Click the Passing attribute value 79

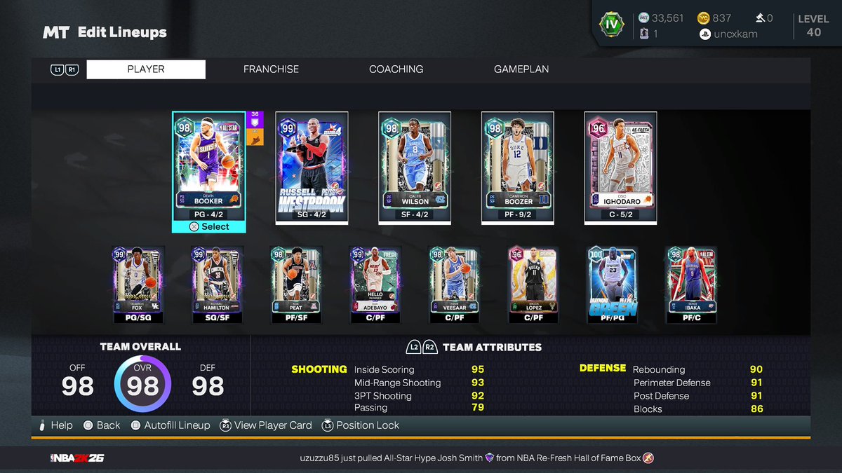(x=478, y=407)
